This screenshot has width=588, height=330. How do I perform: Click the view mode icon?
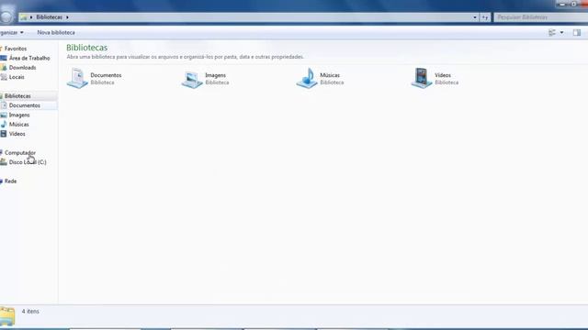pos(552,33)
